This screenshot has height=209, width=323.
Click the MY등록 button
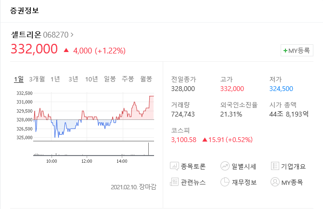297,50
